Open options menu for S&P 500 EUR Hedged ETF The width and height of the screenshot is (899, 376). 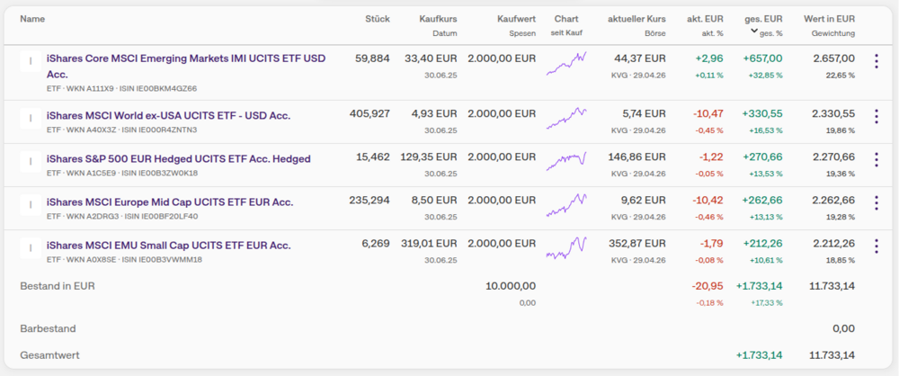pyautogui.click(x=876, y=159)
